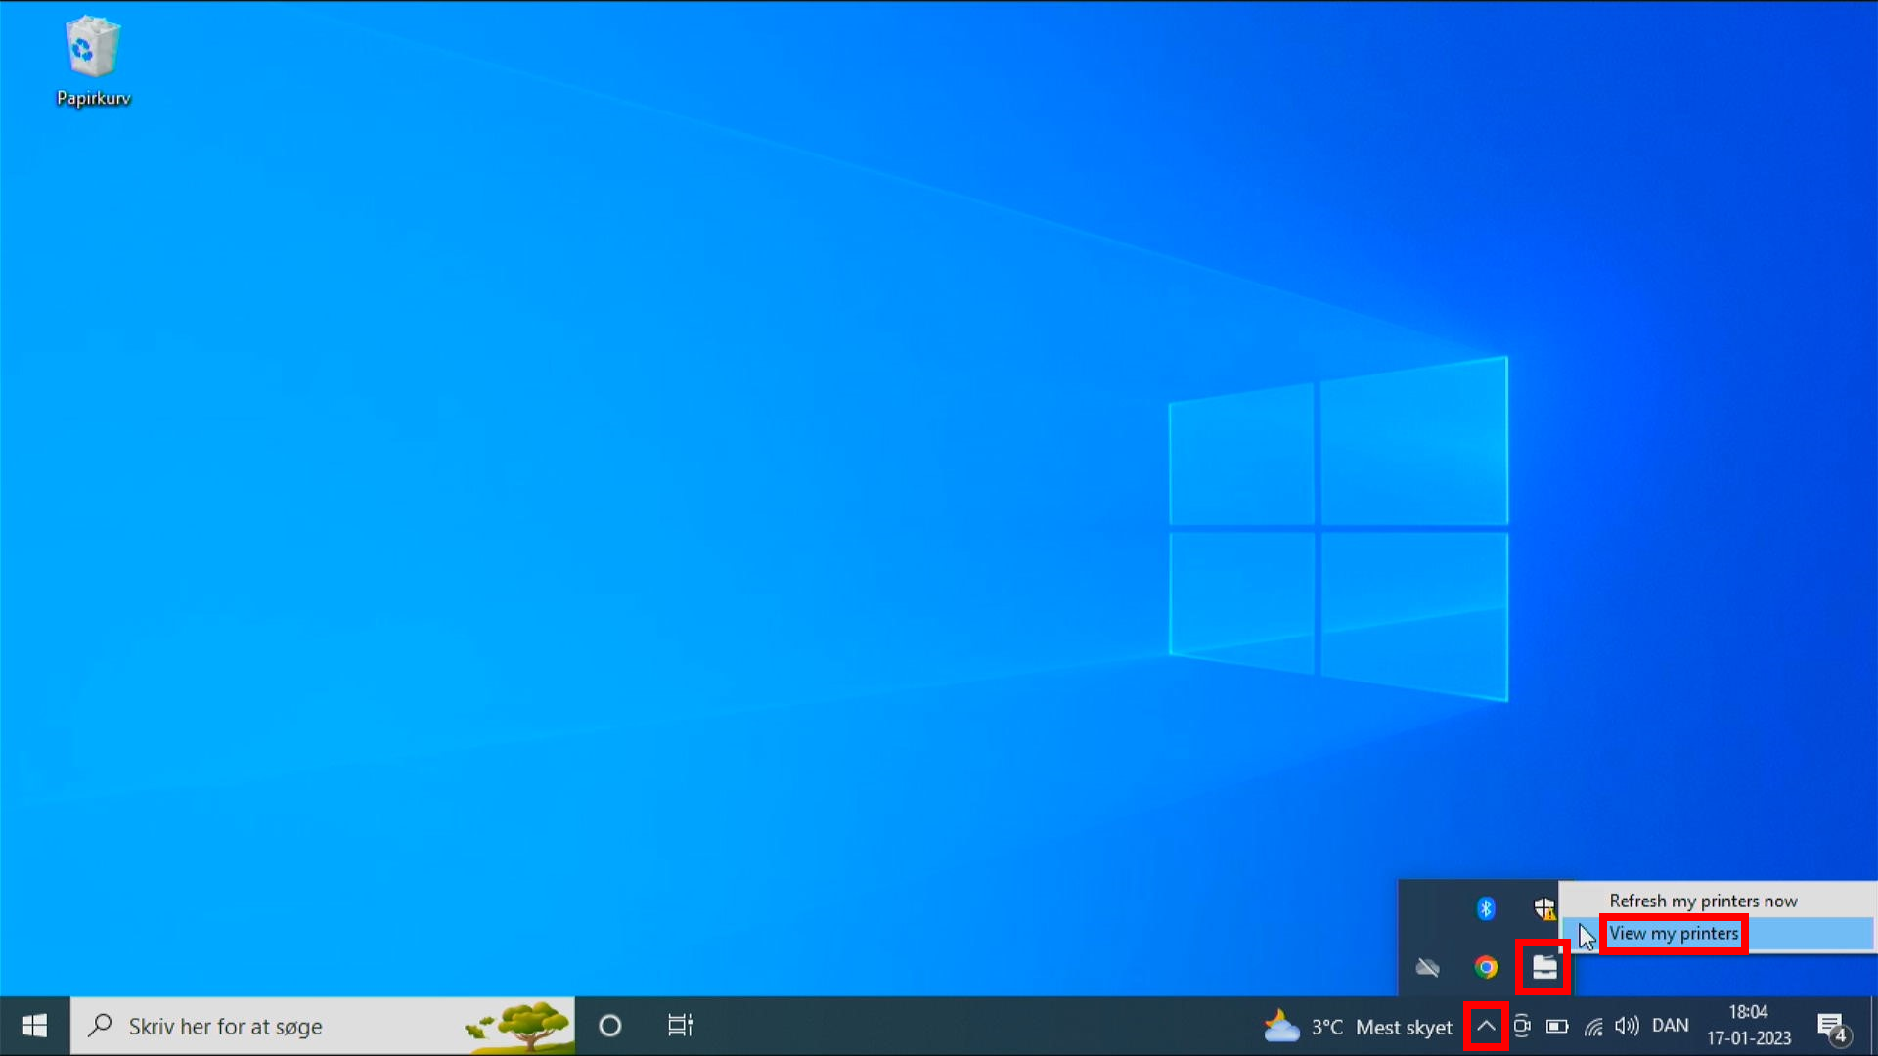Switch input language via DAN indicator
Image resolution: width=1878 pixels, height=1056 pixels.
[x=1670, y=1026]
